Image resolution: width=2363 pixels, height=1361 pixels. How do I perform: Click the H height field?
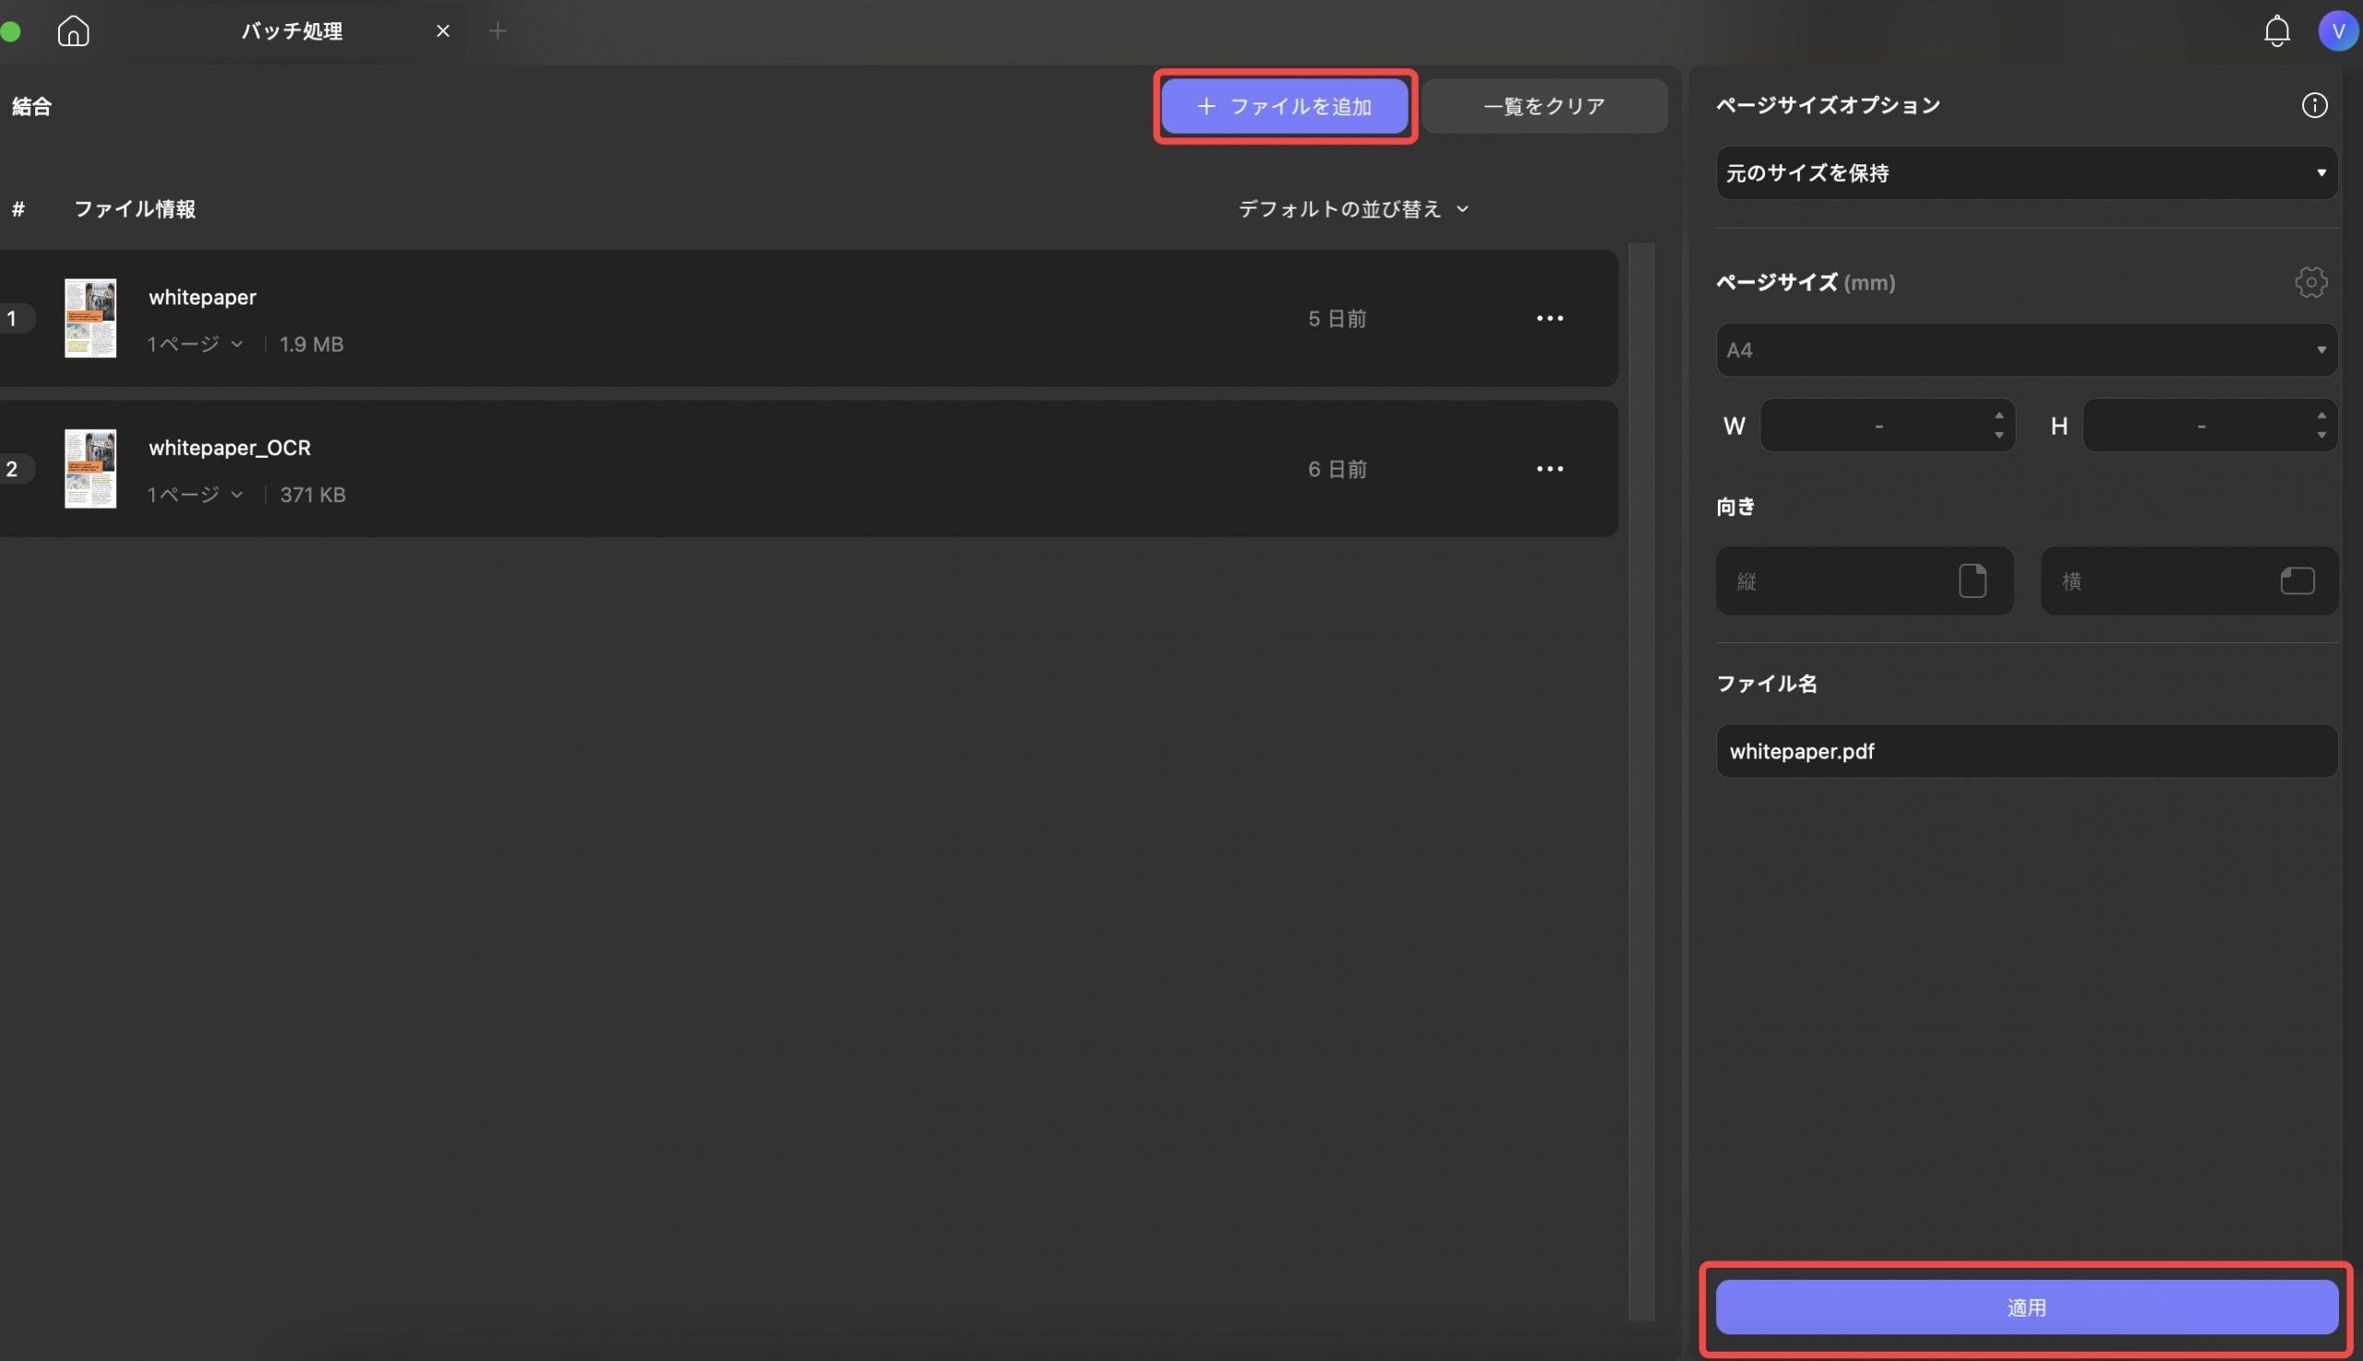[2210, 426]
